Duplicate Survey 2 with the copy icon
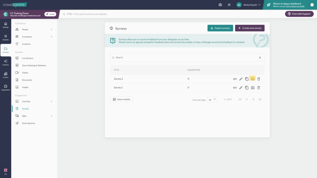Viewport: 317px width, 178px height. tap(247, 79)
